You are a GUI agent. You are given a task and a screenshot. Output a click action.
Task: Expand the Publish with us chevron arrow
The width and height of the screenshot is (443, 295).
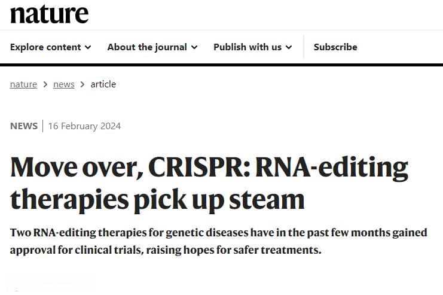pyautogui.click(x=289, y=47)
